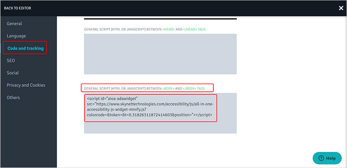Click the green <BODY> tag label
Image resolution: width=347 pixels, height=168 pixels.
tap(168, 89)
